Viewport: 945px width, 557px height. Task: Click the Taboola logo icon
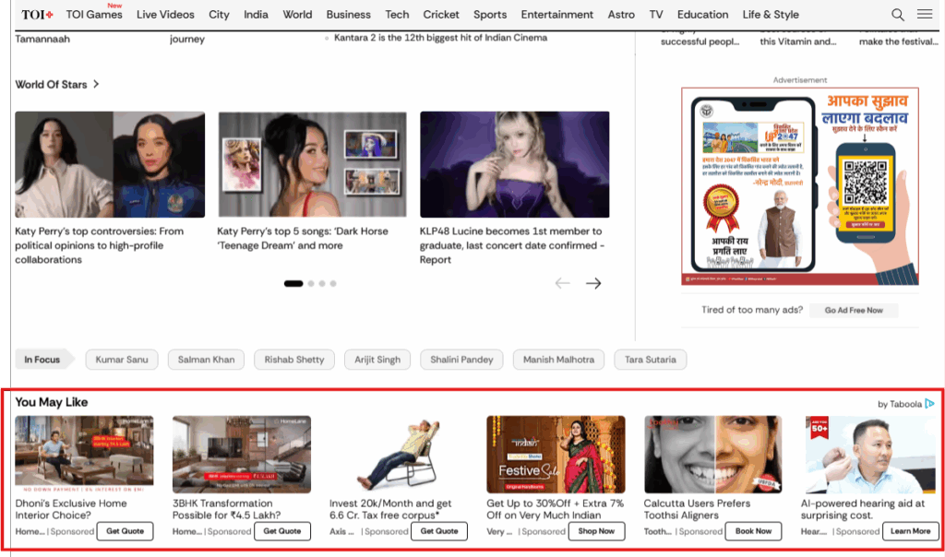pos(930,403)
